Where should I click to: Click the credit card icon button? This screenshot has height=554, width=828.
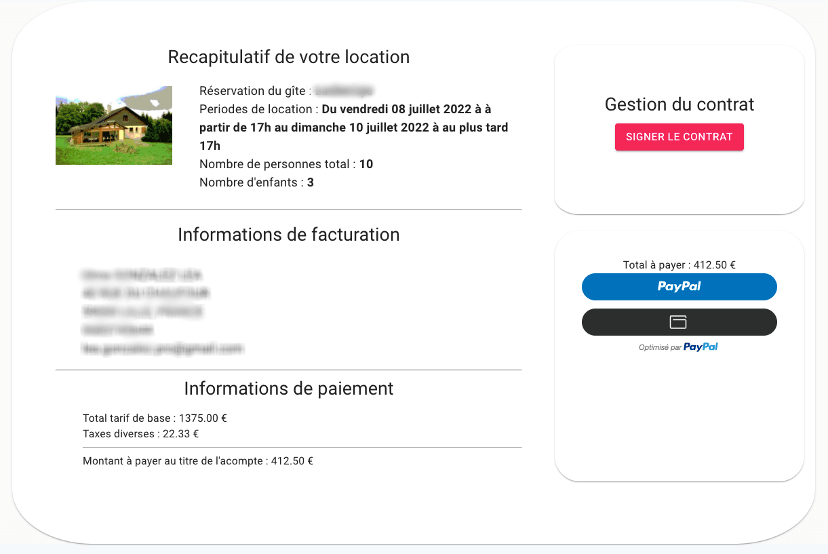point(679,322)
